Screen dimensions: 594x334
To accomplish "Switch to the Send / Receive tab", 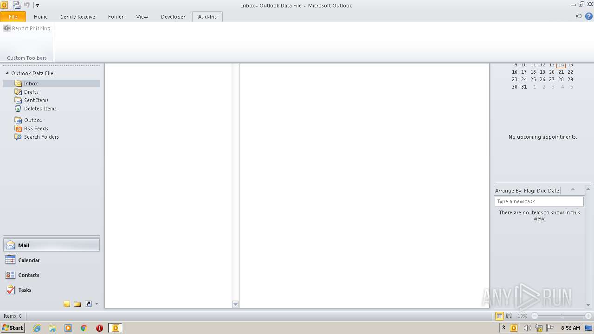I will point(78,17).
